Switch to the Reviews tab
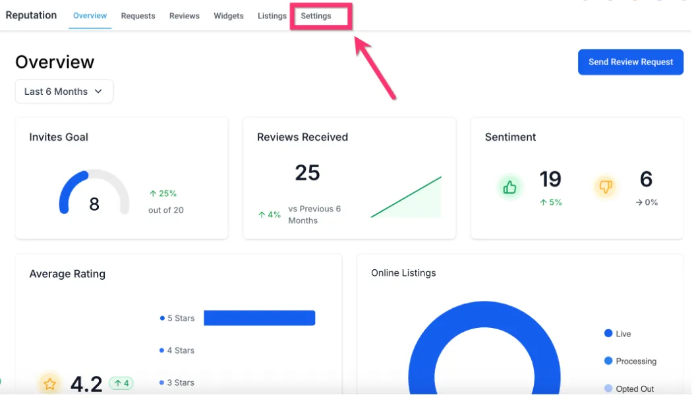The width and height of the screenshot is (696, 399). coord(184,16)
